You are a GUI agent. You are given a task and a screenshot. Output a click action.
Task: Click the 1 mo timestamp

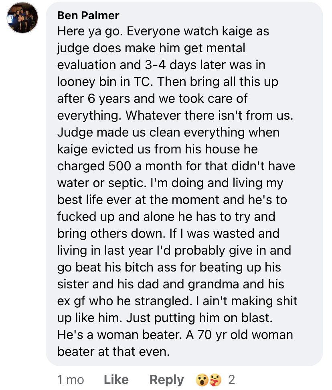71,380
